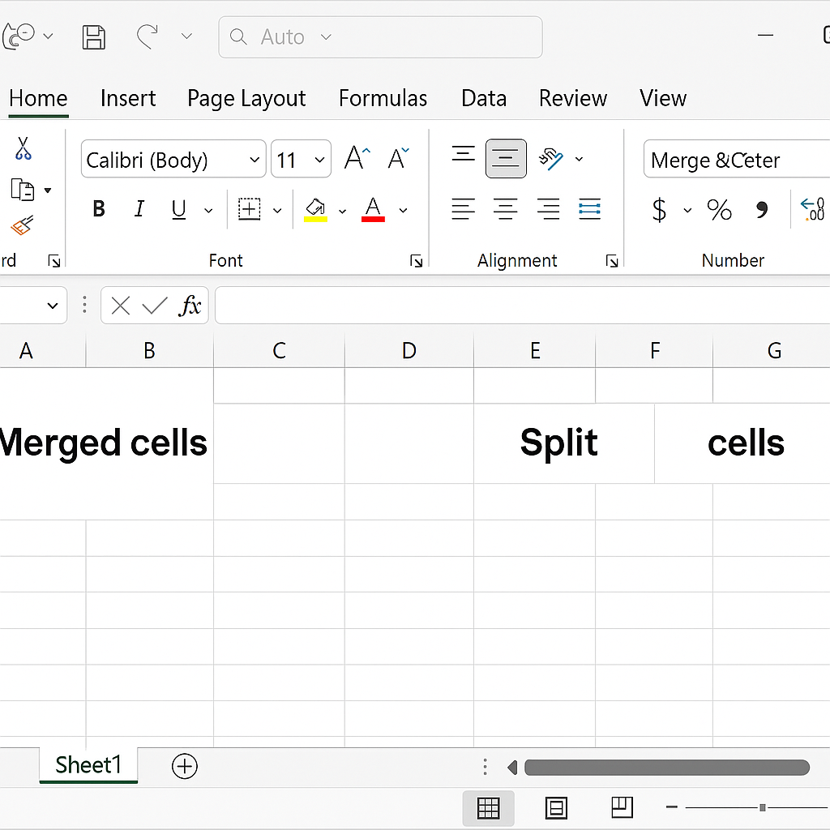The height and width of the screenshot is (830, 830).
Task: Align text left
Action: point(463,209)
